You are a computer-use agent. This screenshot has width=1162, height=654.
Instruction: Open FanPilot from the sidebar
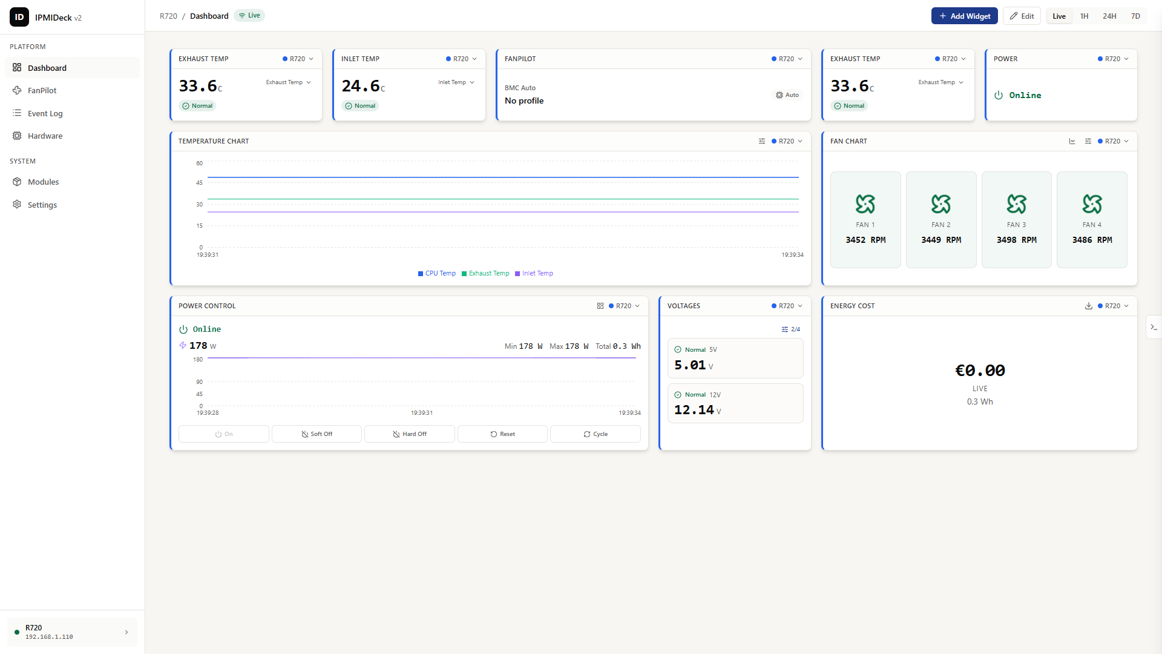pyautogui.click(x=72, y=90)
